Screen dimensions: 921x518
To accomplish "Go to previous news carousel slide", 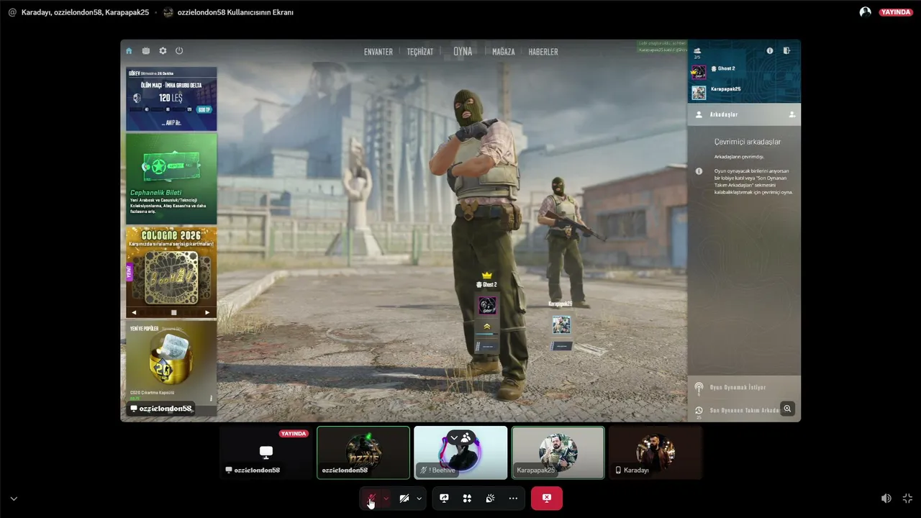I will click(134, 313).
